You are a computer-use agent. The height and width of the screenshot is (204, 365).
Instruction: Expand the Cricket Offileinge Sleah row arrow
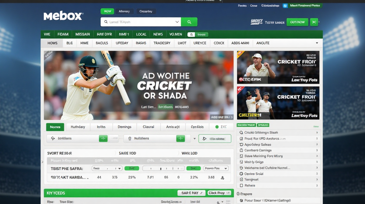click(x=317, y=133)
